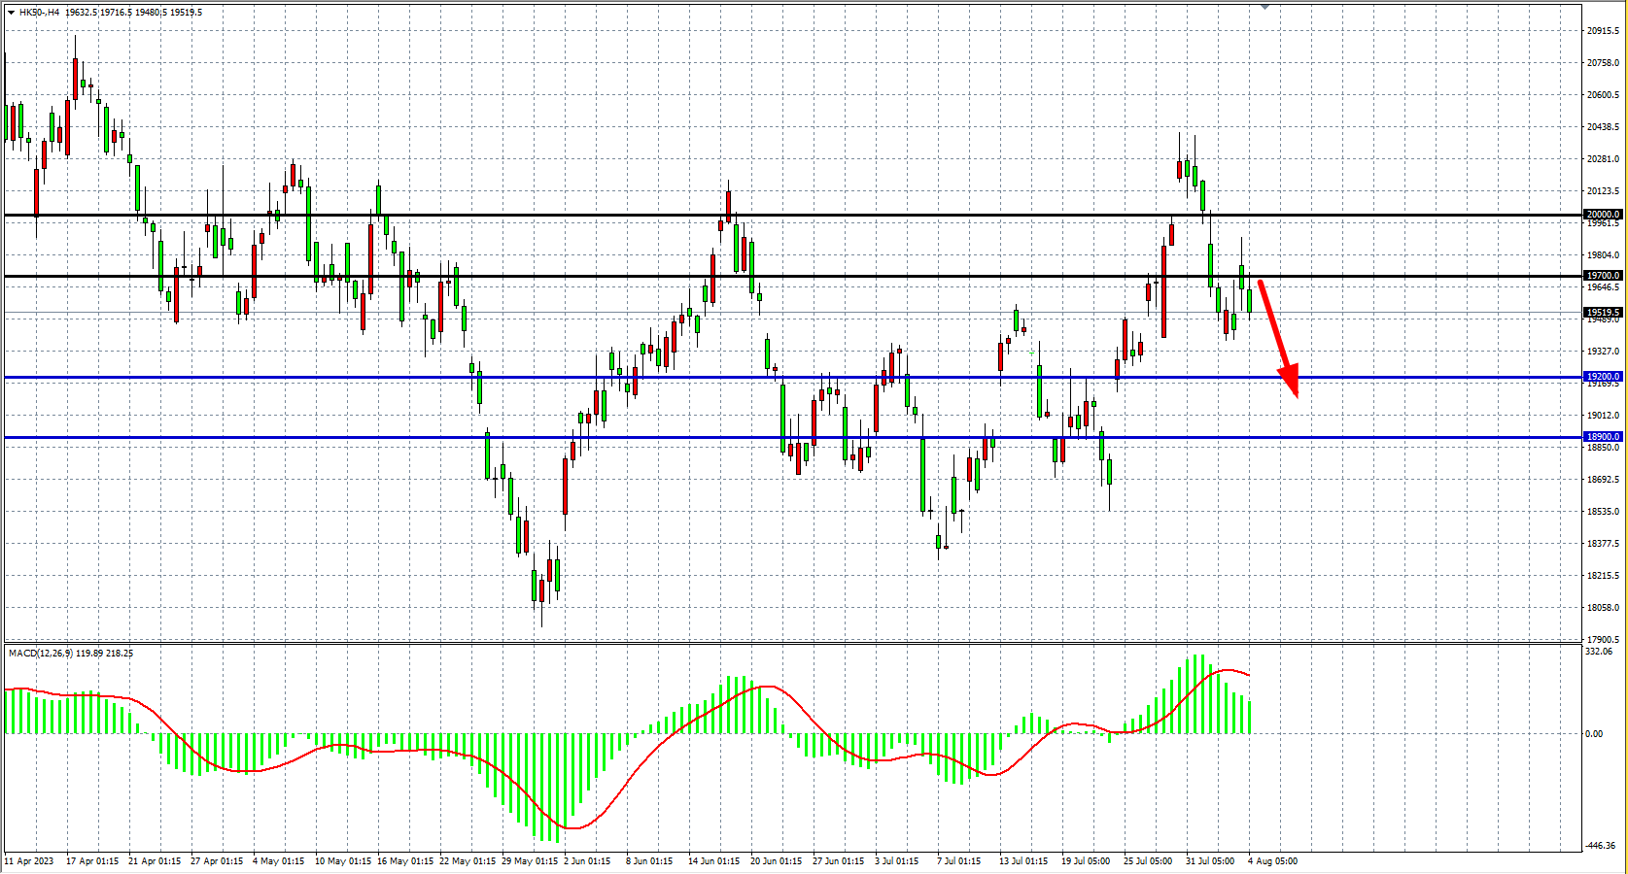Click the 4 Aug 05:00 time label
Image resolution: width=1628 pixels, height=874 pixels.
[1272, 861]
